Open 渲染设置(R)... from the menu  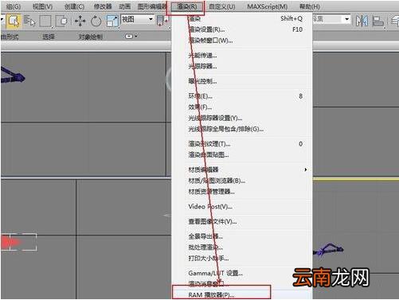(x=242, y=29)
